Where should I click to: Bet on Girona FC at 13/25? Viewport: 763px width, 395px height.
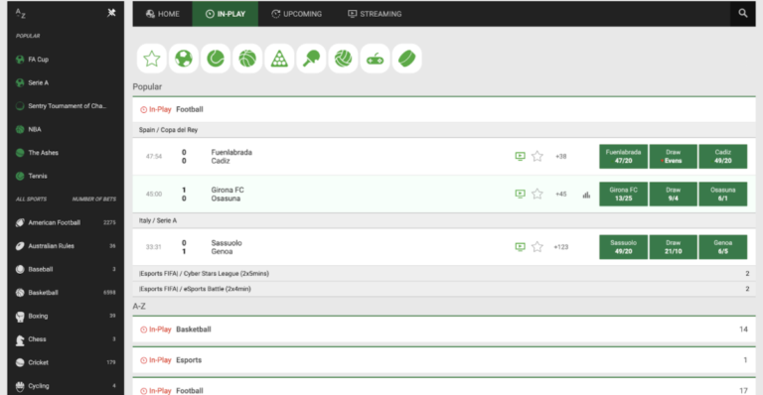623,194
